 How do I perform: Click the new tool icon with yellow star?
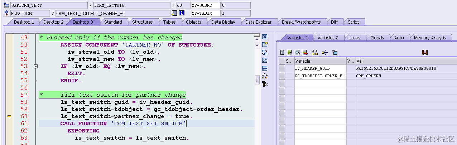(x=265, y=45)
